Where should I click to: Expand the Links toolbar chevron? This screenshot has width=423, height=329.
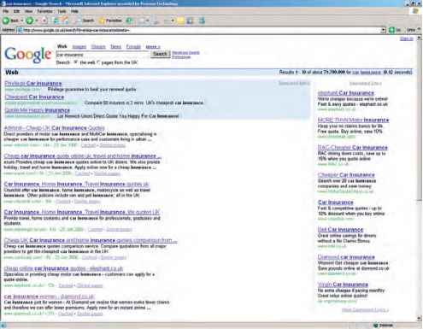[x=419, y=30]
